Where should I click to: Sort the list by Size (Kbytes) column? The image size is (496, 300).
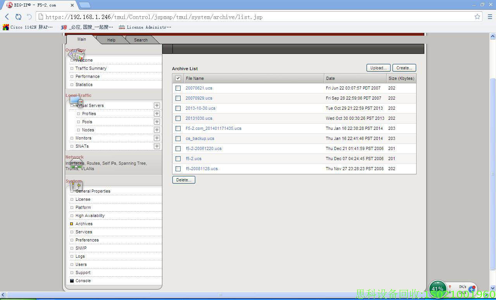click(x=401, y=78)
